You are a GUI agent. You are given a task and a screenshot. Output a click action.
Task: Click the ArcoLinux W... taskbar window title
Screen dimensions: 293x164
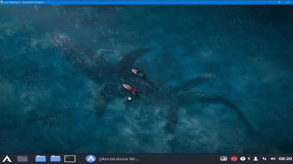pos(119,159)
